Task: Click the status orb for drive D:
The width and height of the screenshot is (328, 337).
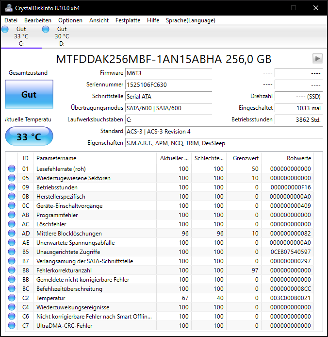Action: [46, 29]
